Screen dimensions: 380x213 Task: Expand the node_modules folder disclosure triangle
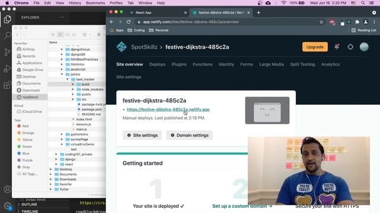coord(72,89)
